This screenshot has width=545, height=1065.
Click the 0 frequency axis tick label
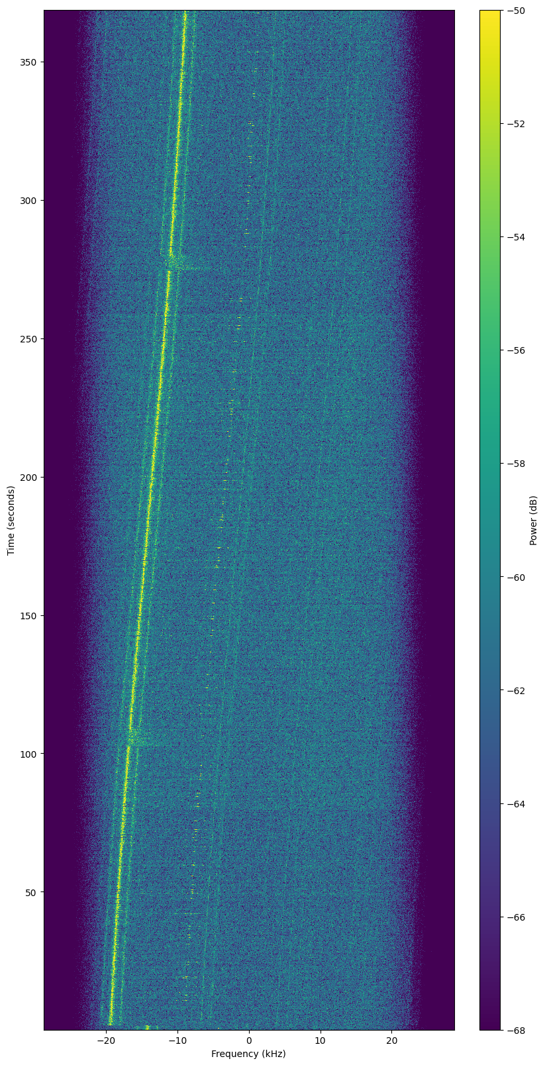pyautogui.click(x=249, y=1040)
